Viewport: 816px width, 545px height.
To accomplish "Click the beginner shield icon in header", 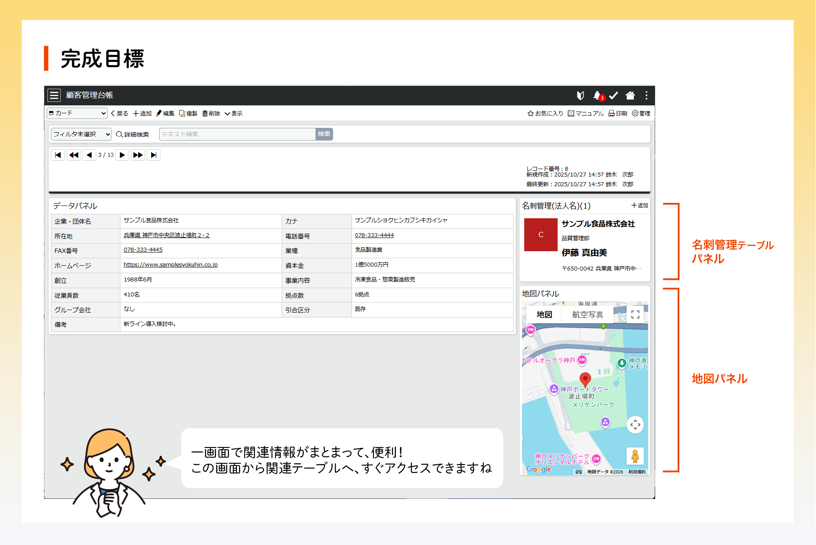I will [x=580, y=95].
